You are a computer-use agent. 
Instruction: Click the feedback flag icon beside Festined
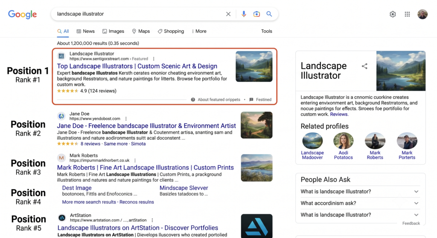pos(251,100)
